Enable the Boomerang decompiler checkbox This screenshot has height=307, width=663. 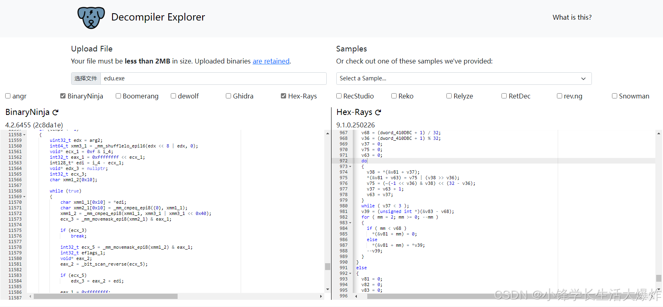pyautogui.click(x=118, y=96)
